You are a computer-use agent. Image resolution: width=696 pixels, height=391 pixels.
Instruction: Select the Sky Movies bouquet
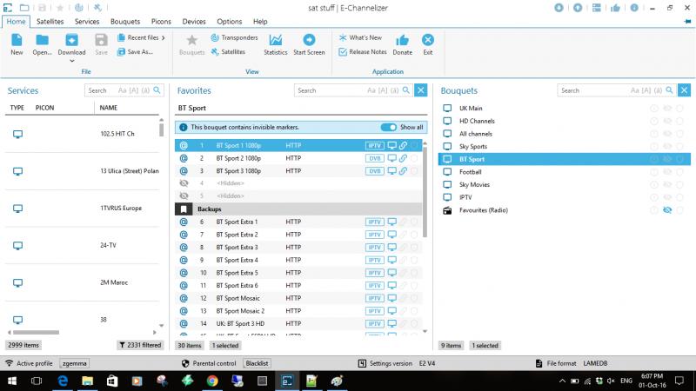pos(564,184)
